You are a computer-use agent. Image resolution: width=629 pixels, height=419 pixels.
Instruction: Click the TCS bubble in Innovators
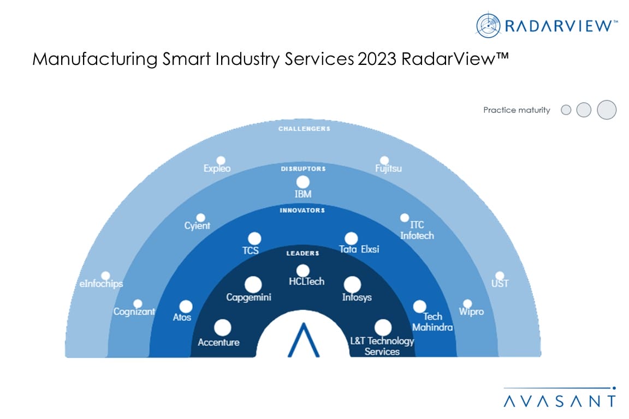pos(254,238)
